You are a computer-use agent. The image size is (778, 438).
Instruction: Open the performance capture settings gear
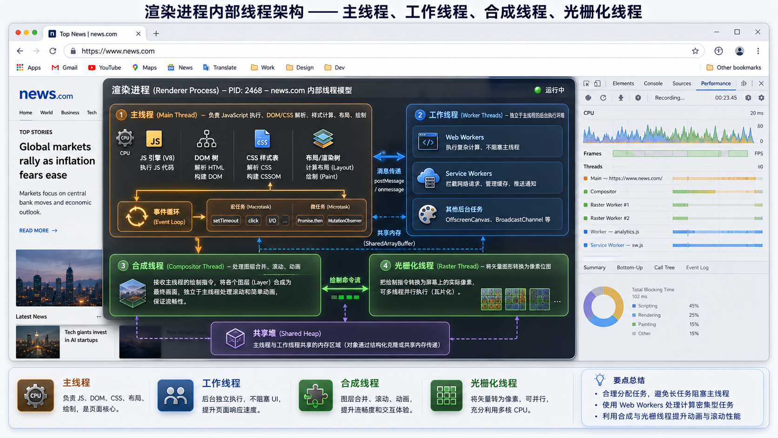761,98
